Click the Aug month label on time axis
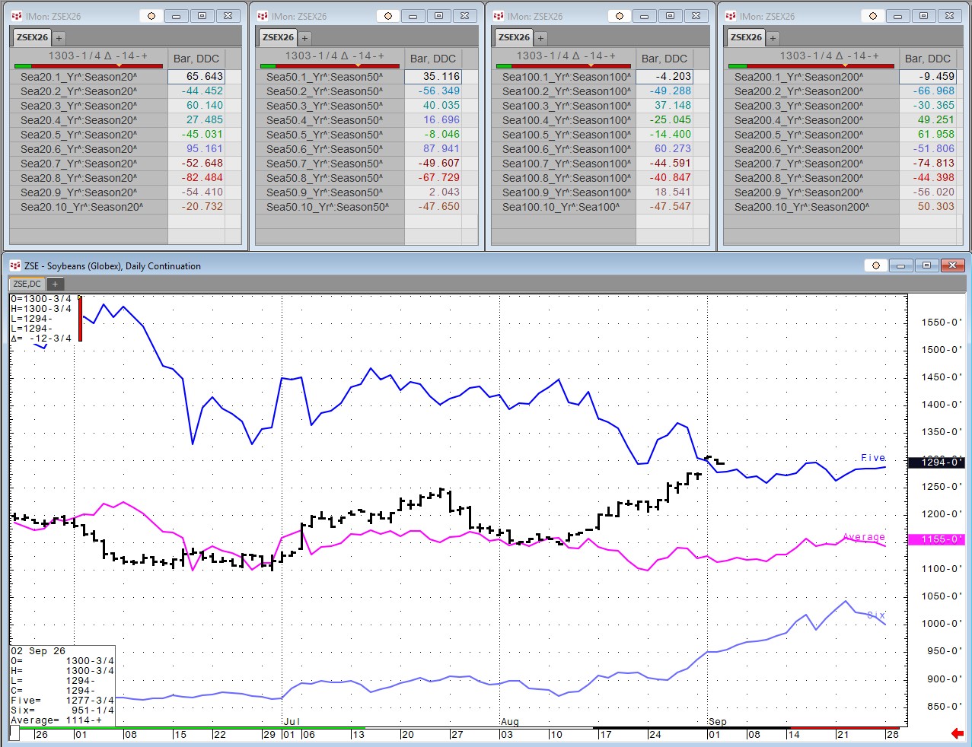The width and height of the screenshot is (972, 747). point(510,721)
